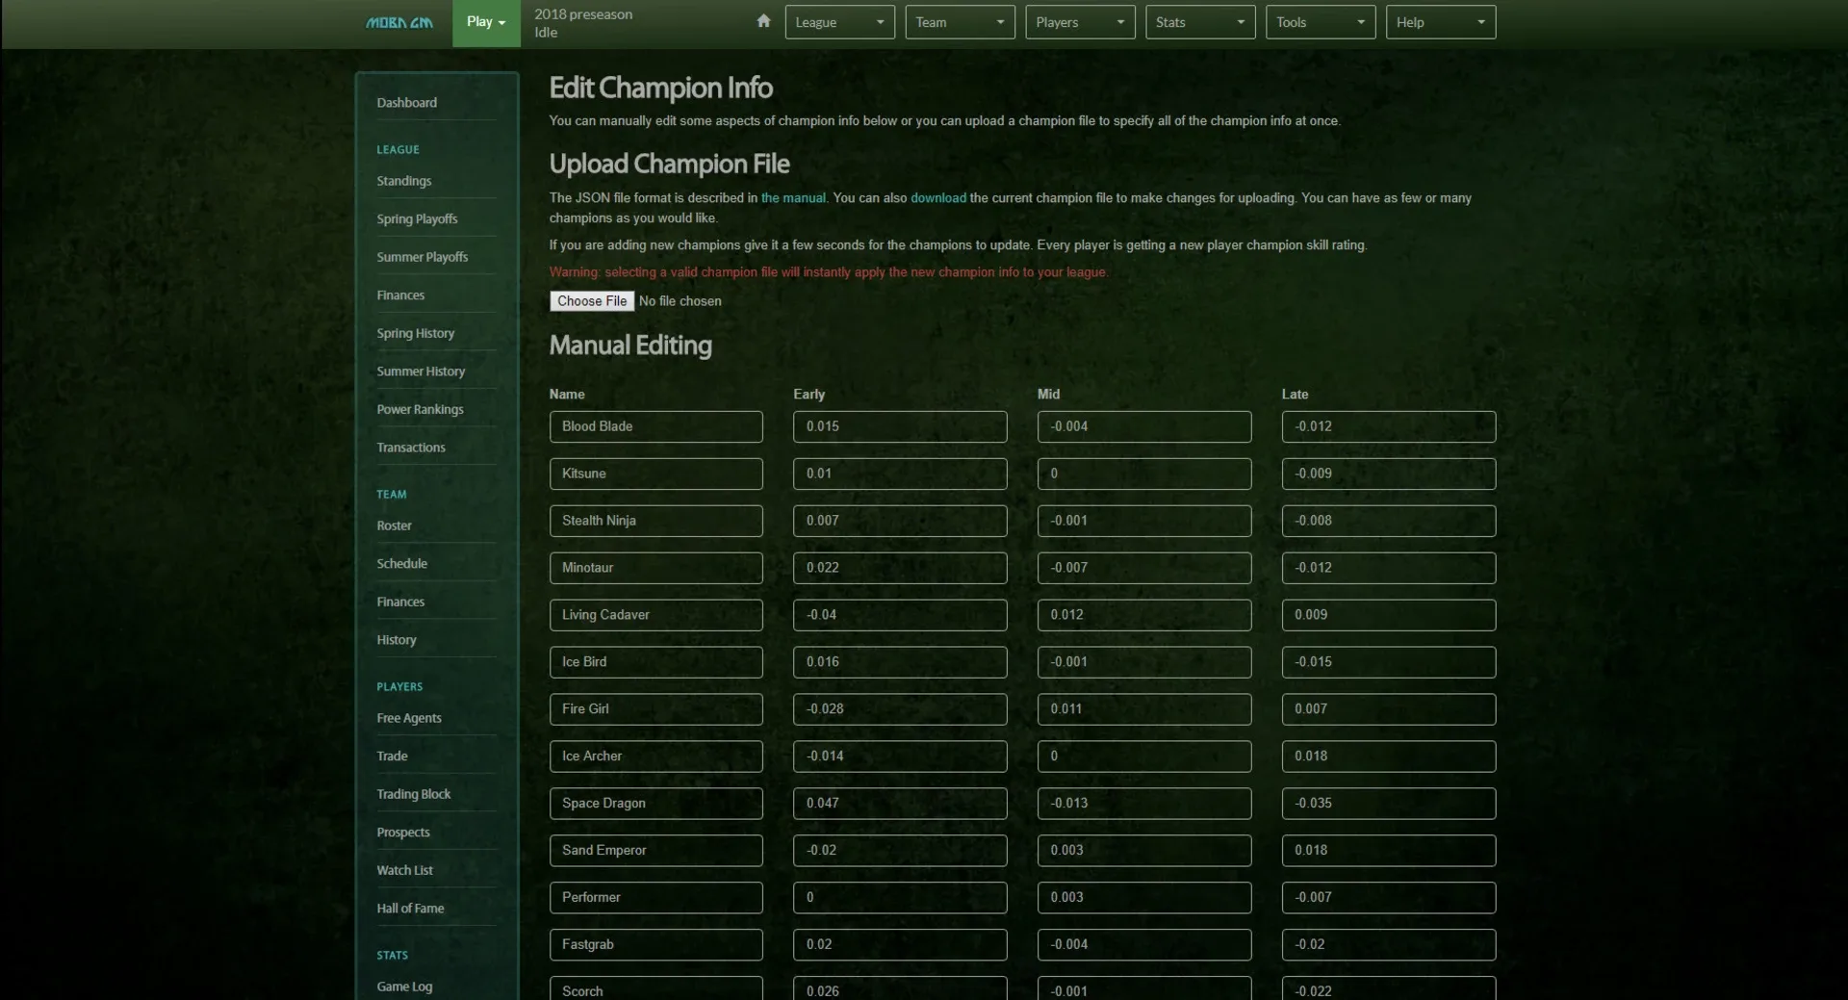Open the Play dropdown button
Viewport: 1848px width, 1000px height.
point(486,22)
